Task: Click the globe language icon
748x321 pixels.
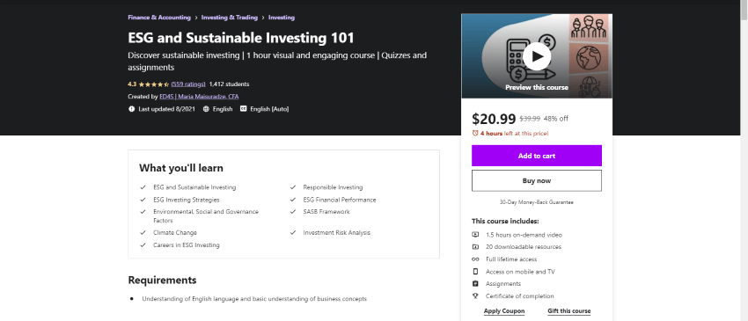Action: [x=206, y=109]
